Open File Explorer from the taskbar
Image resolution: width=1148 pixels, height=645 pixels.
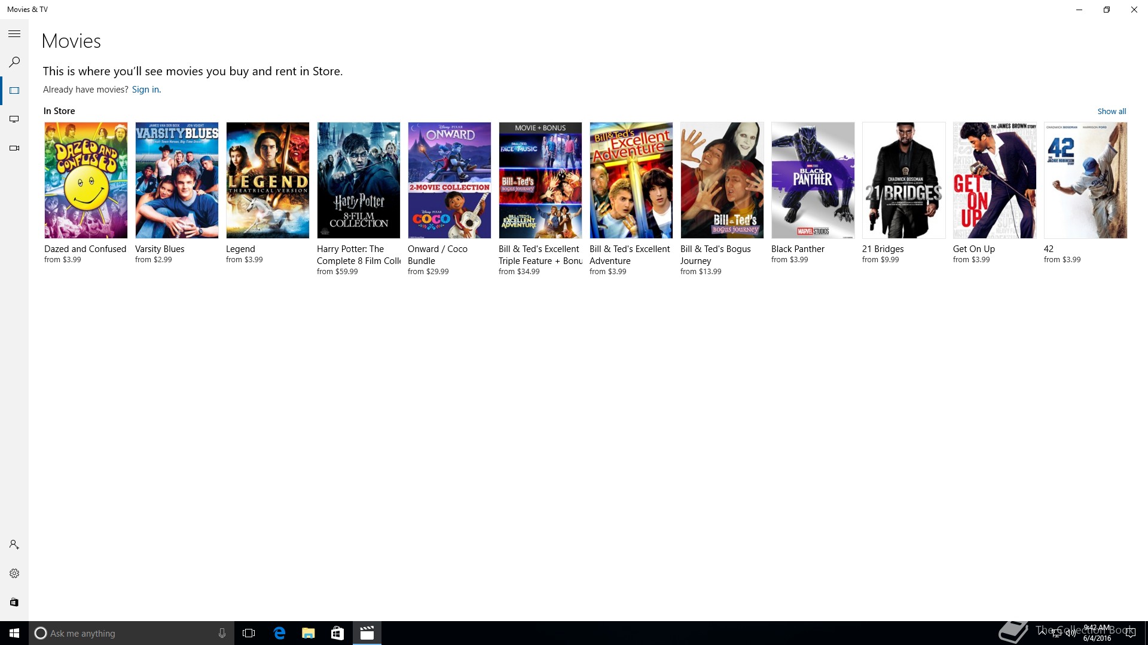[x=308, y=633]
